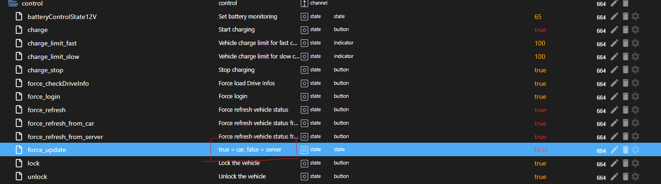661x184 pixels.
Task: Delete the charge_stop object via trash icon
Action: (625, 70)
